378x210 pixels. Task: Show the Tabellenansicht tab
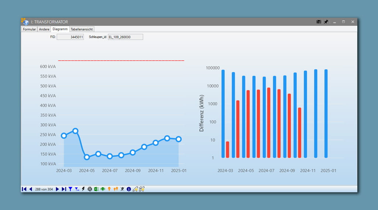click(82, 29)
